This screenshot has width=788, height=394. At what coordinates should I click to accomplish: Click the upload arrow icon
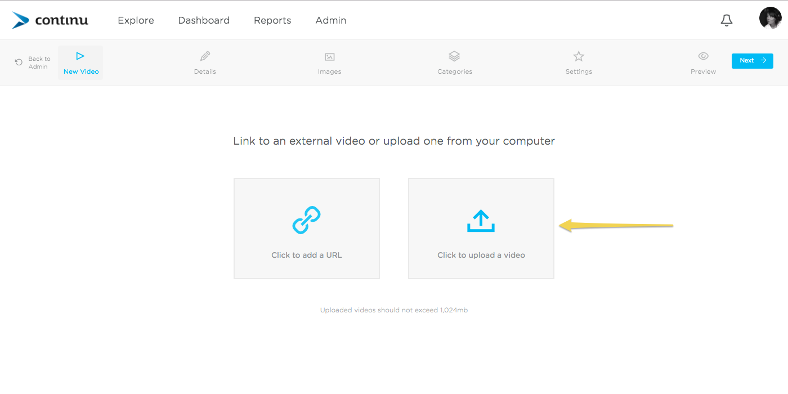(481, 221)
